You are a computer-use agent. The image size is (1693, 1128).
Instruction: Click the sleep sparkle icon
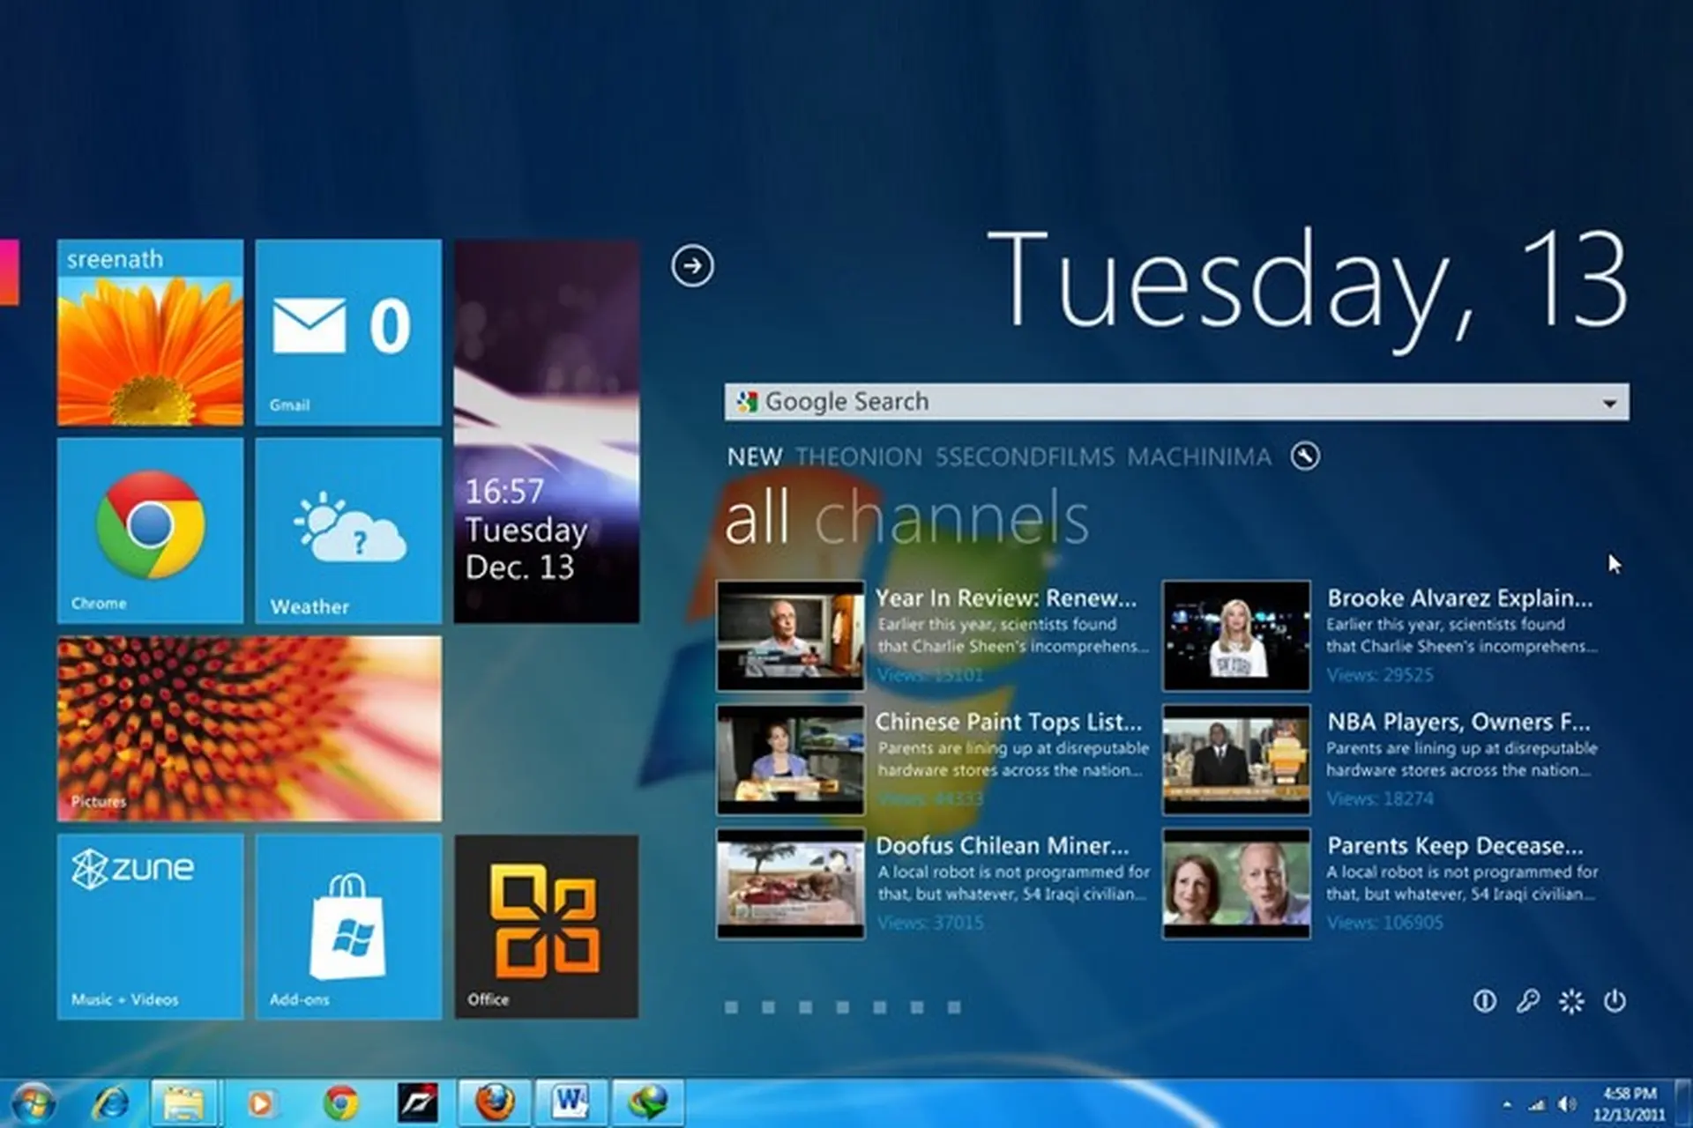tap(1571, 1001)
